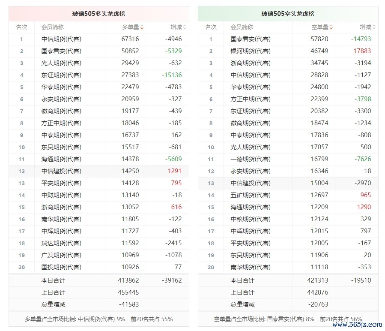This screenshot has height=331, width=385.
Task: Click 会员简称 header in 空头龙虎榜 table
Action: [x=242, y=27]
